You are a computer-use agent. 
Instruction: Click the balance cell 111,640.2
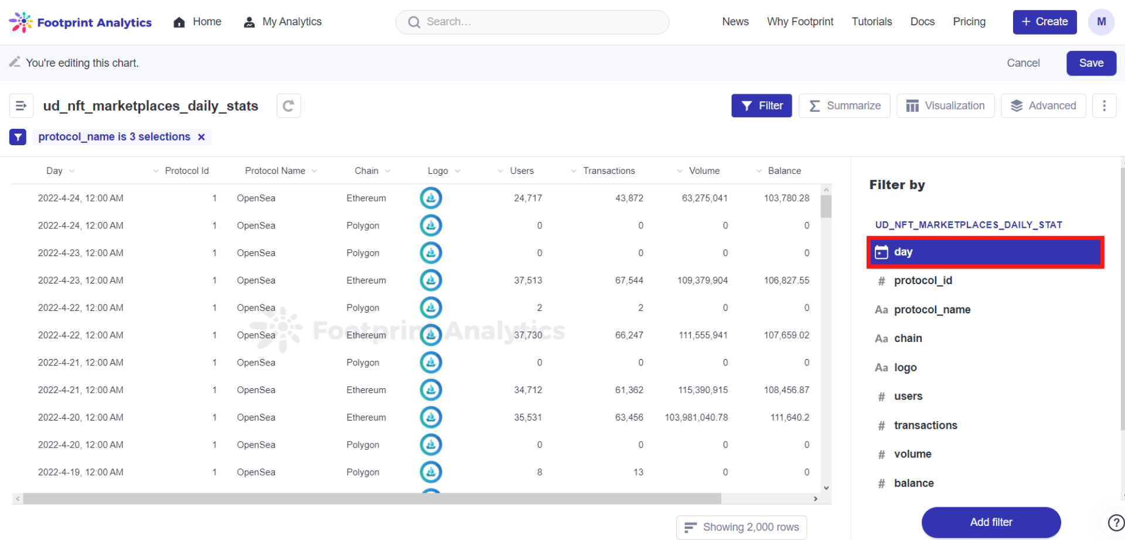pyautogui.click(x=790, y=418)
